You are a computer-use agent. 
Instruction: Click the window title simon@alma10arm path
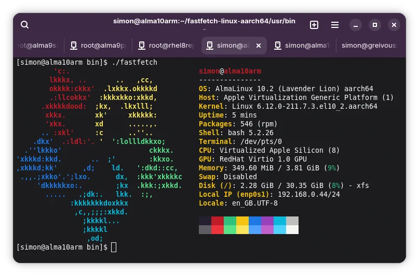tap(204, 21)
